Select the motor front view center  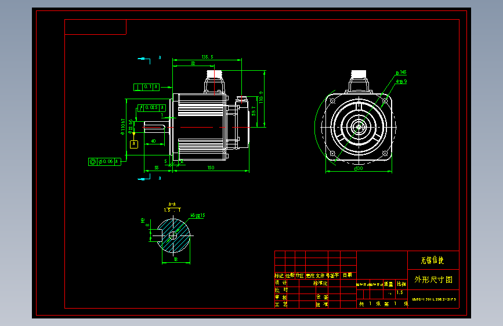click(359, 128)
